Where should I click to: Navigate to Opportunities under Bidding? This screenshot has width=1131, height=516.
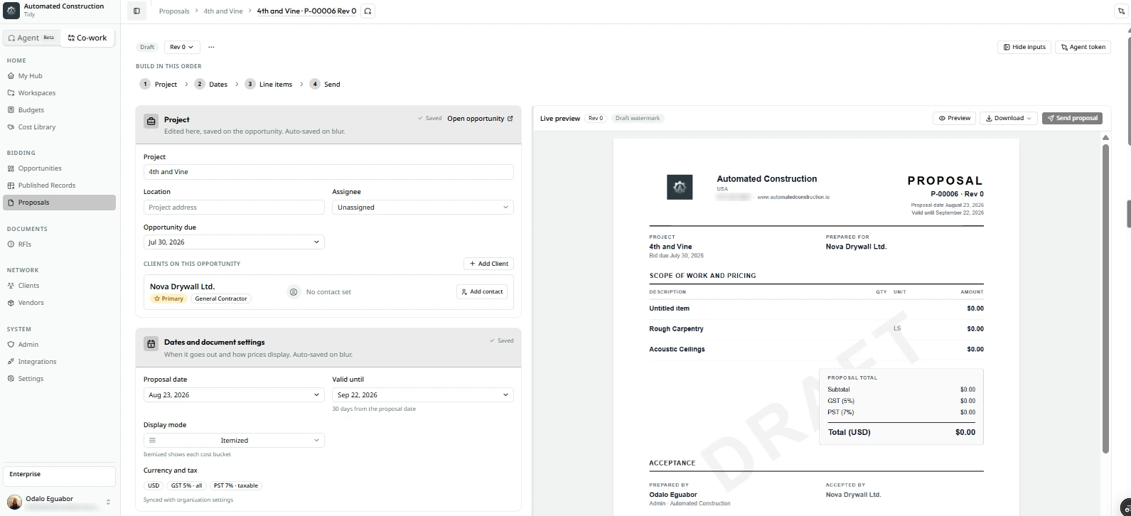point(40,168)
